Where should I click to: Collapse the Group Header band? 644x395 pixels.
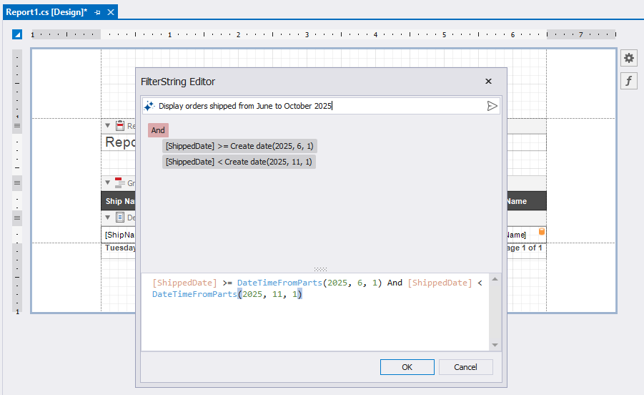tap(108, 182)
